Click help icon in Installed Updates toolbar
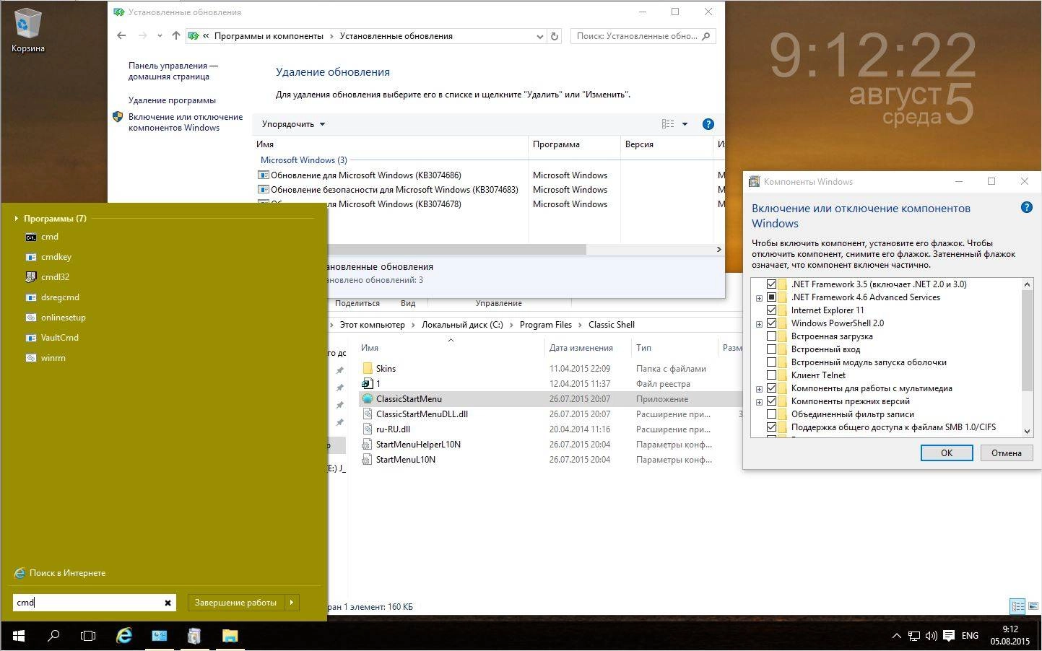 (708, 124)
